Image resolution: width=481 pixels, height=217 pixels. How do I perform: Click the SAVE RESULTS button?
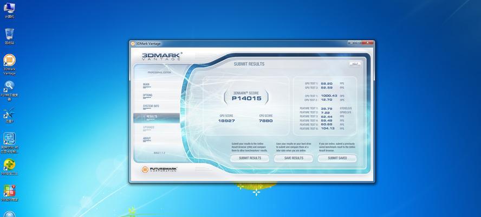(x=293, y=158)
